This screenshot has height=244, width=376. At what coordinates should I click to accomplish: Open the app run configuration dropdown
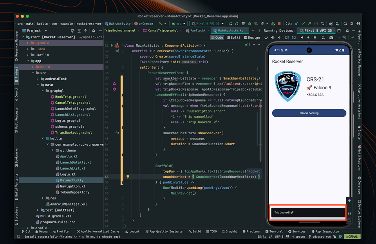tap(179, 23)
